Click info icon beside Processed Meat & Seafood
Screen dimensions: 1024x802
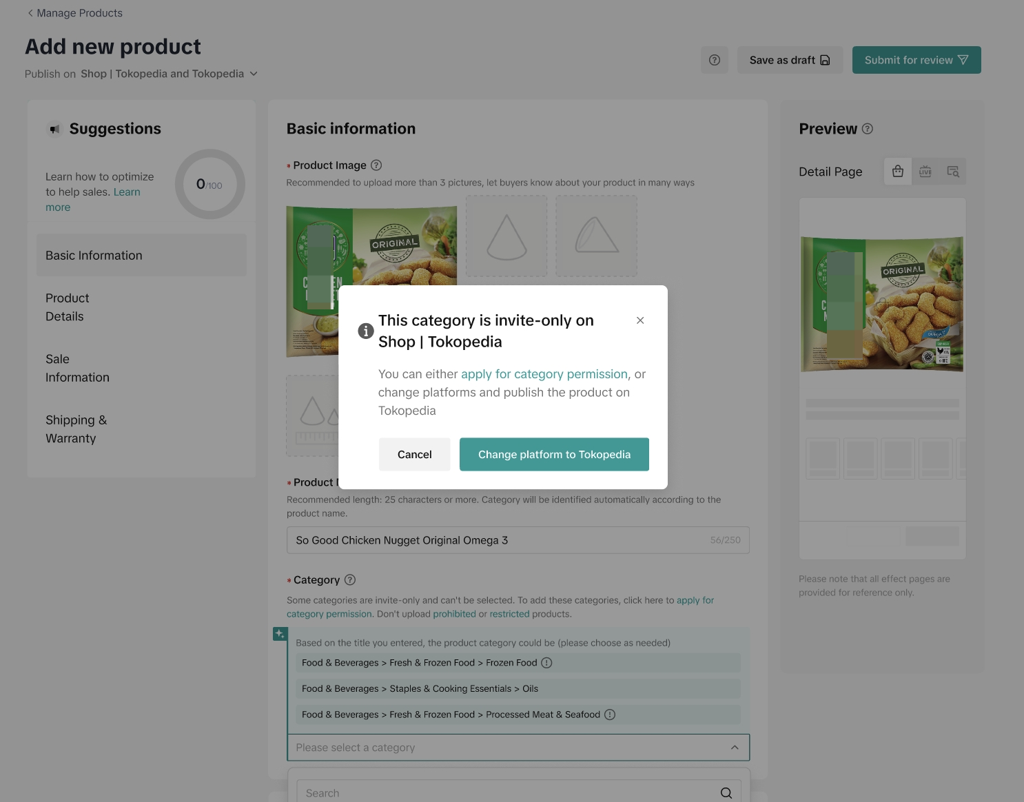pyautogui.click(x=610, y=714)
